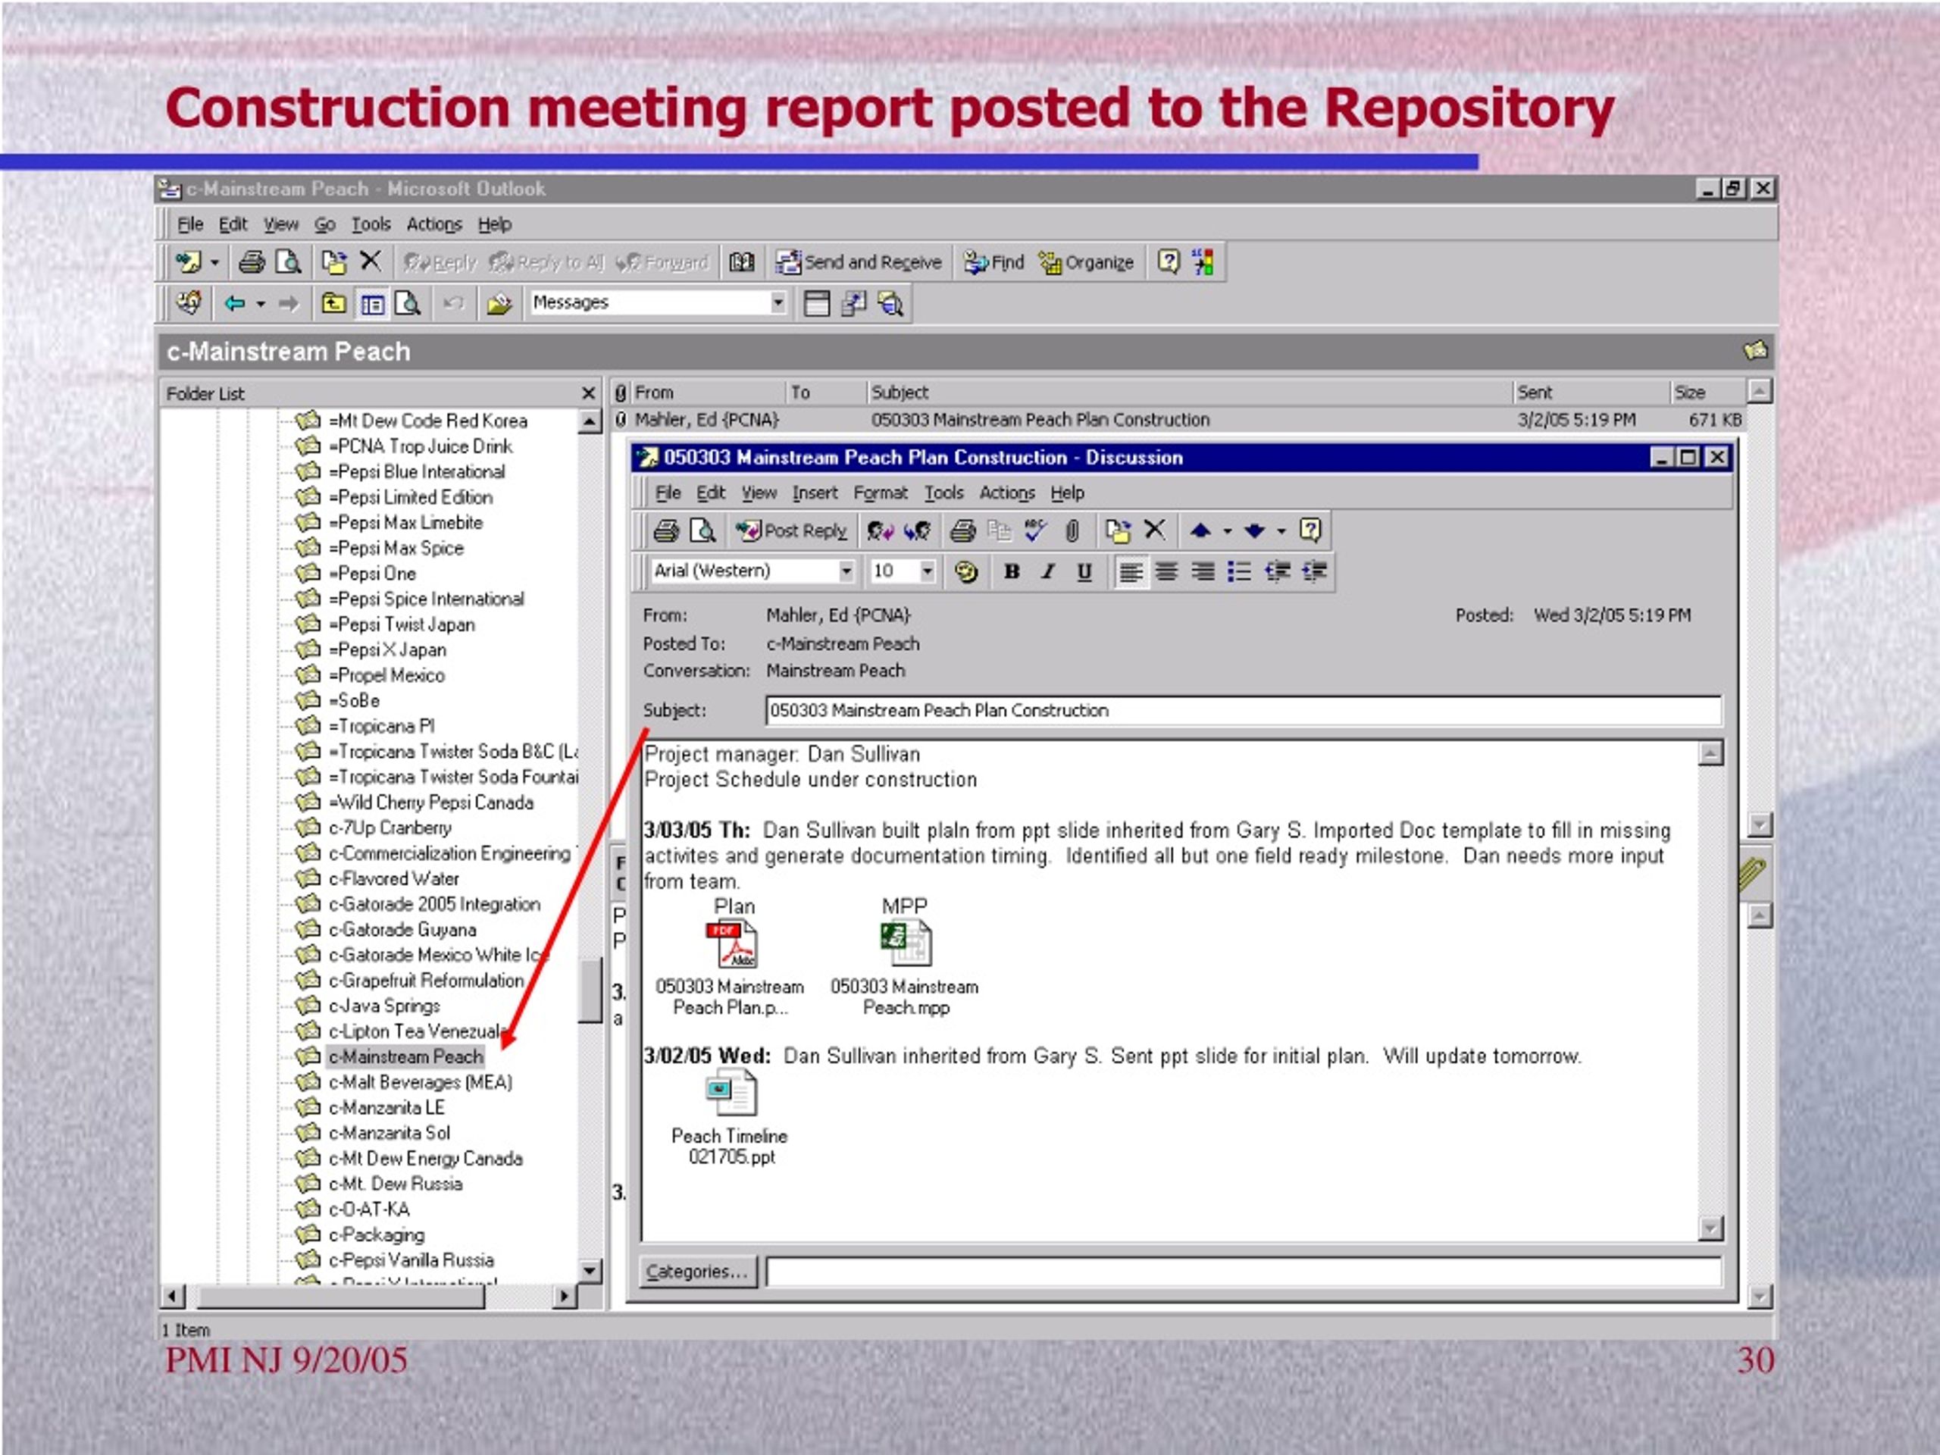Screen dimensions: 1940x1455
Task: Click the Office Assistant help icon in Outlook toolbar
Action: [x=1169, y=261]
